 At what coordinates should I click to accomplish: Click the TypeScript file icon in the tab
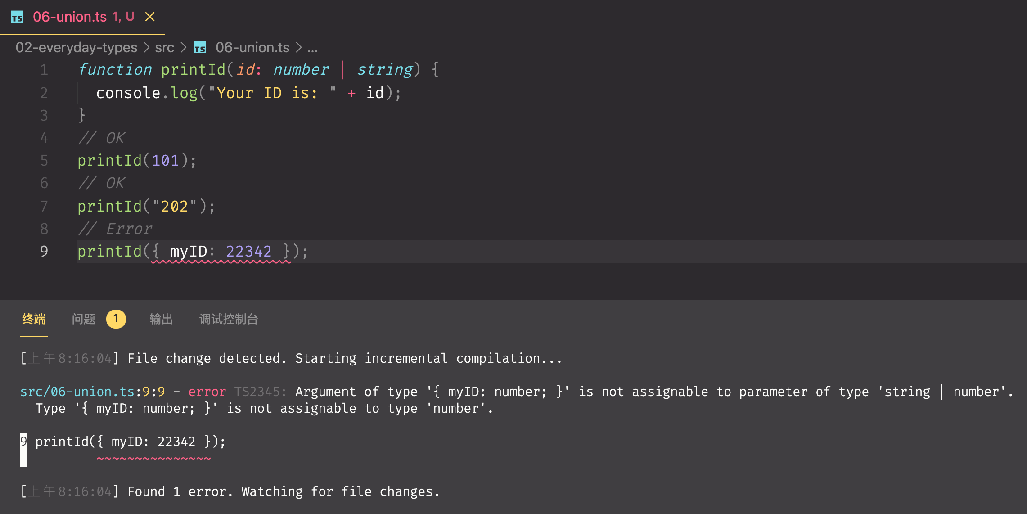17,17
